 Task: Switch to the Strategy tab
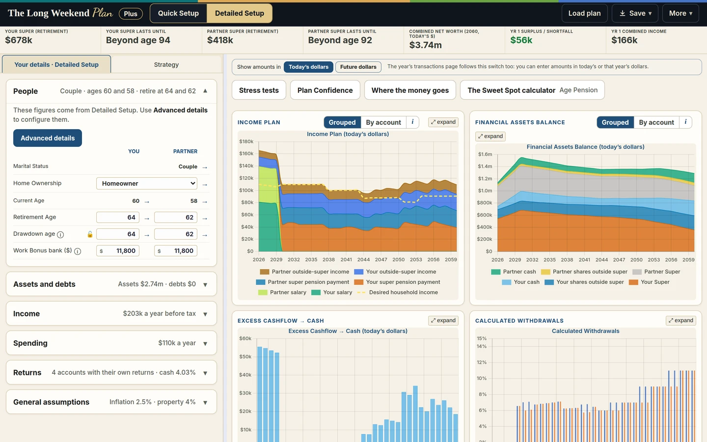coord(166,65)
